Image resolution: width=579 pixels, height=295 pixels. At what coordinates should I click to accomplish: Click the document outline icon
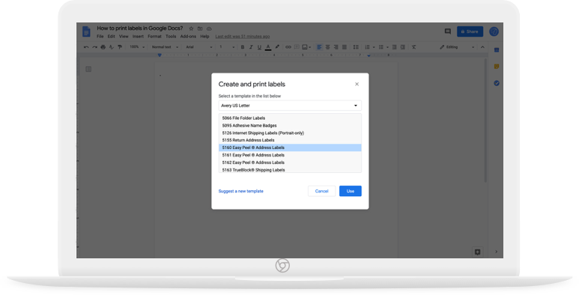88,69
